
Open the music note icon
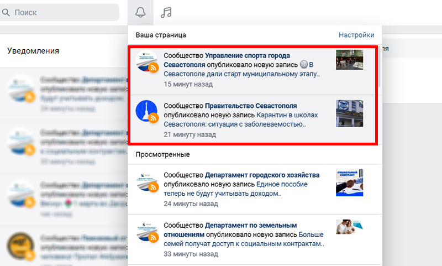coord(166,12)
